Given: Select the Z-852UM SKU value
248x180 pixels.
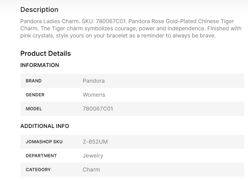Looking at the screenshot, I should (95, 142).
